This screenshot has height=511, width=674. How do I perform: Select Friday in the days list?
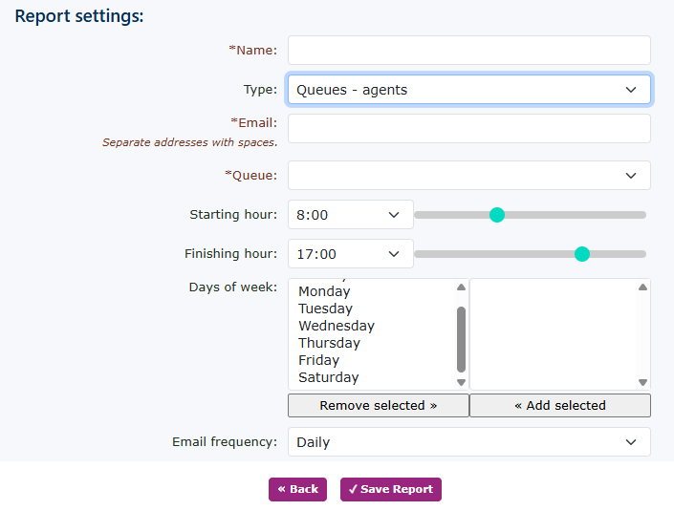click(x=318, y=360)
